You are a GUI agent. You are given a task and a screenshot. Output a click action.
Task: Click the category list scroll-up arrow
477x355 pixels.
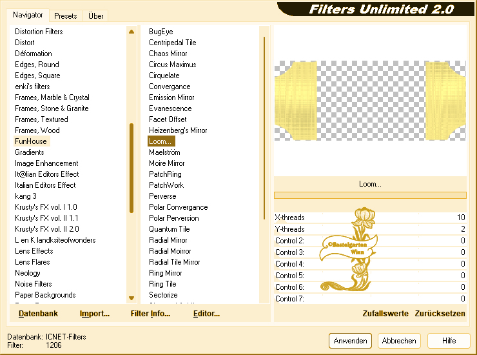click(131, 32)
